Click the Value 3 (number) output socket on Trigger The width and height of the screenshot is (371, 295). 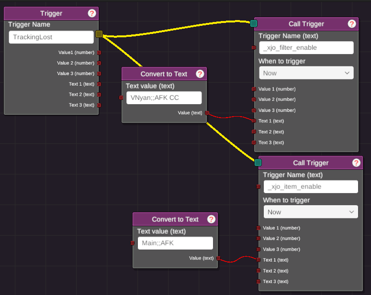point(100,74)
